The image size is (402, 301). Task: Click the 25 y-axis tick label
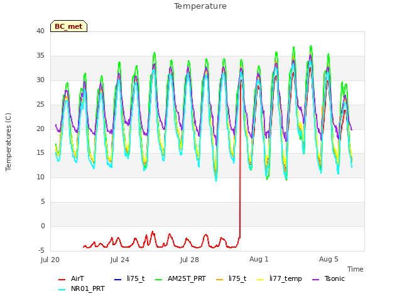[x=40, y=105]
